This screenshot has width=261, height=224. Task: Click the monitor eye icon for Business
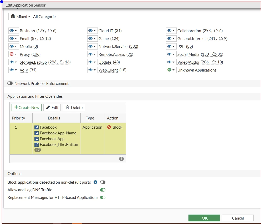click(12, 31)
